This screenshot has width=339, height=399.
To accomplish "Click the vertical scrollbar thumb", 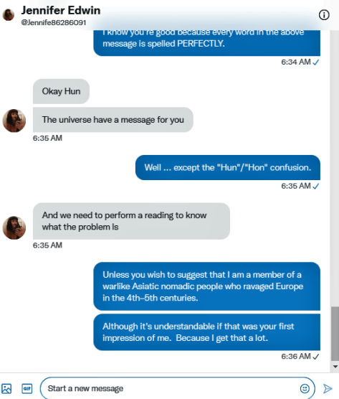I will [335, 334].
